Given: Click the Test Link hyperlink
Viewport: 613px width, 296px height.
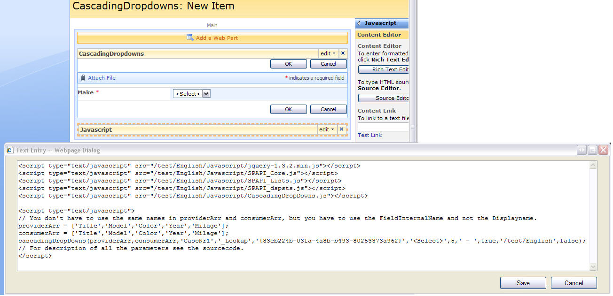Looking at the screenshot, I should tap(369, 135).
